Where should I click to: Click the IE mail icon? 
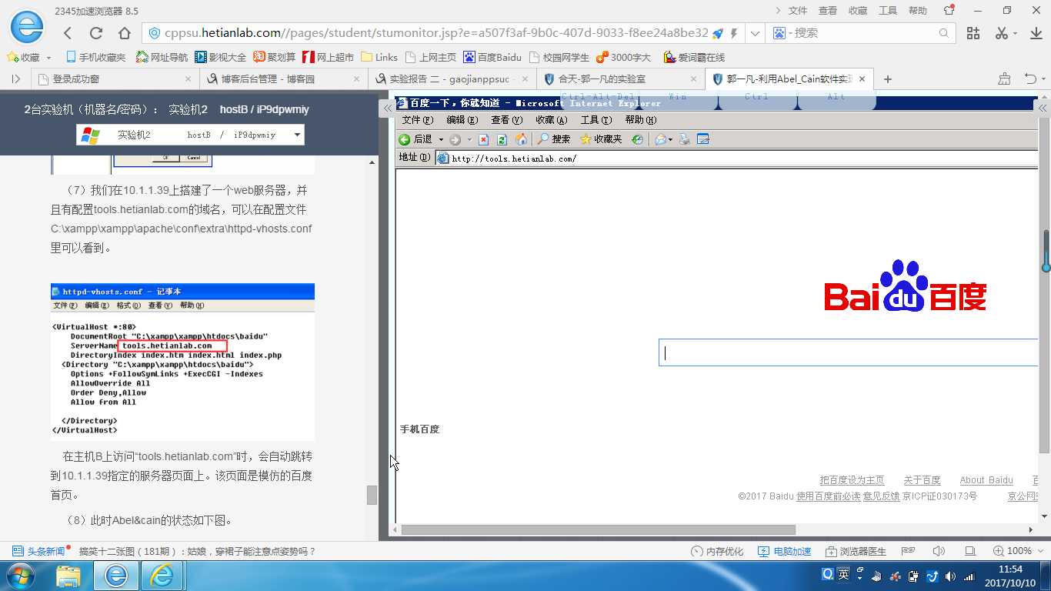[x=660, y=139]
